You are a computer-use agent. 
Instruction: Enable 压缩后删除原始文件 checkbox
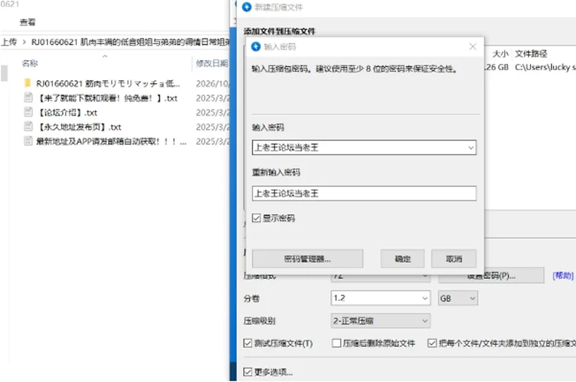point(336,343)
